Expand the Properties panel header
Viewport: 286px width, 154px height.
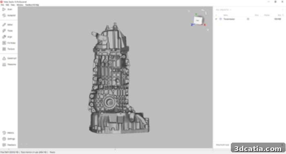(223, 145)
